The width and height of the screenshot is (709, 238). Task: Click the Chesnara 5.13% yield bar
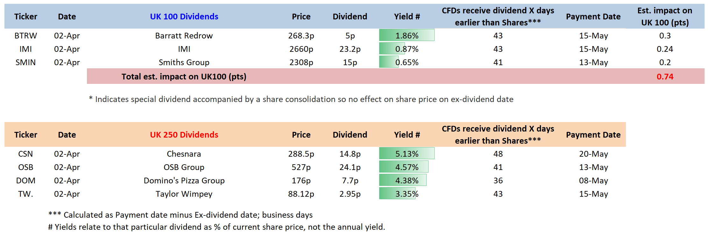407,153
